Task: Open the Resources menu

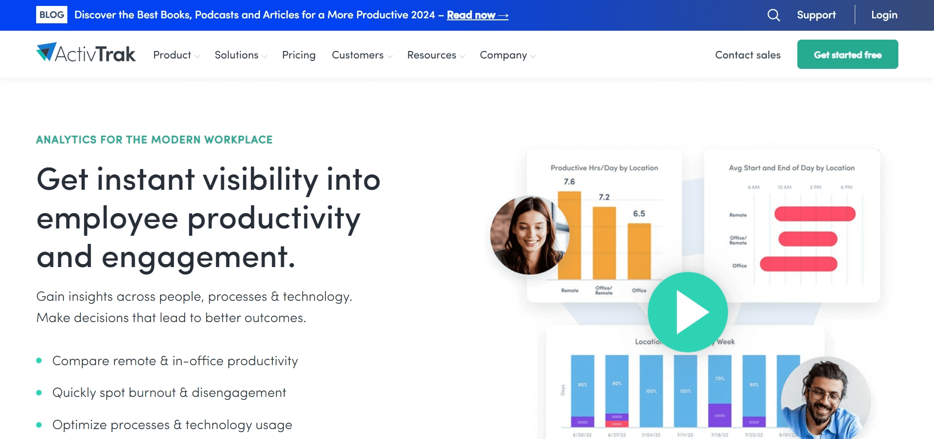Action: (x=431, y=55)
